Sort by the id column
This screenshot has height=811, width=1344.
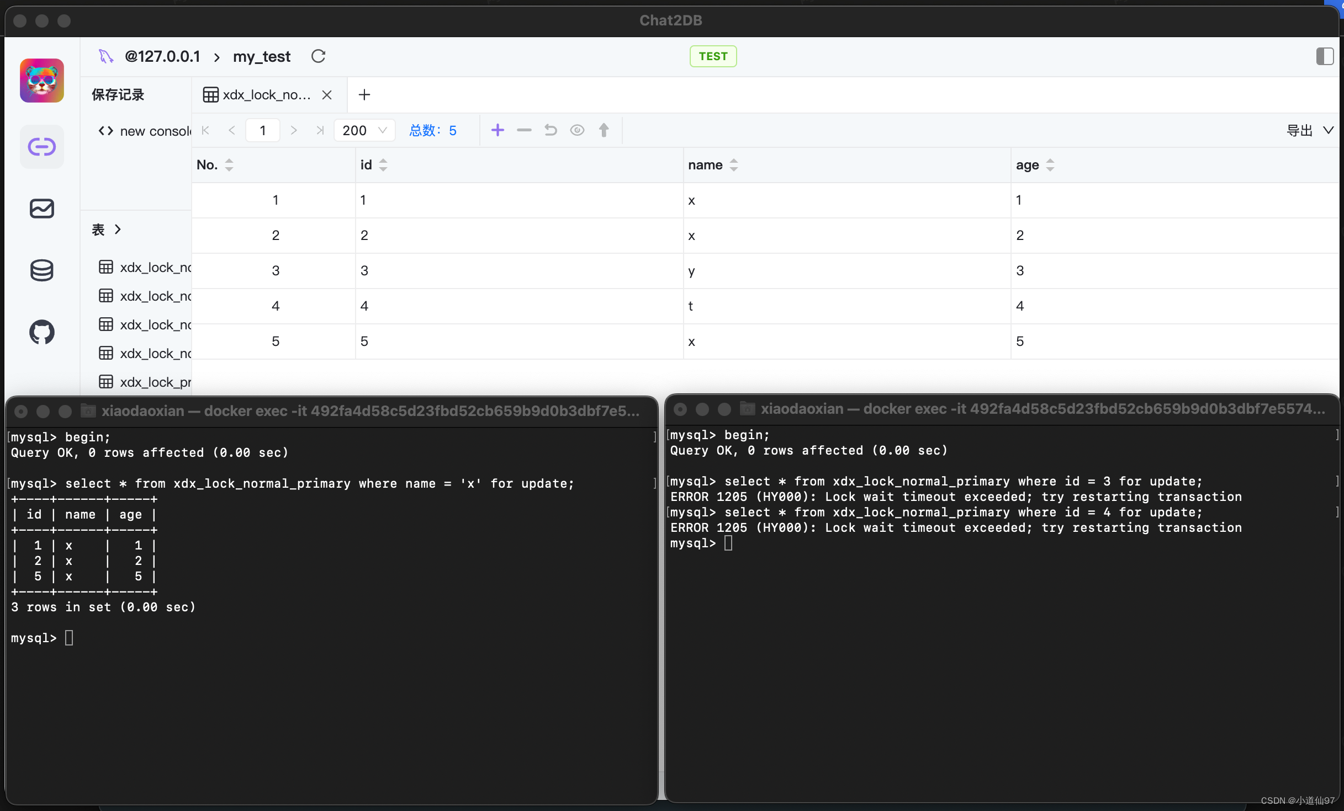click(383, 165)
